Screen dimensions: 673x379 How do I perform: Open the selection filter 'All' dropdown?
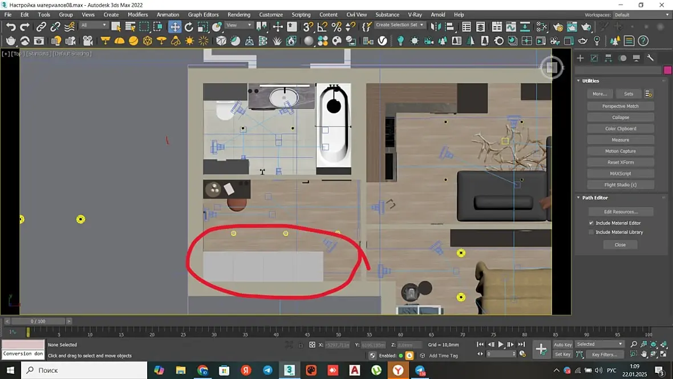pos(94,25)
